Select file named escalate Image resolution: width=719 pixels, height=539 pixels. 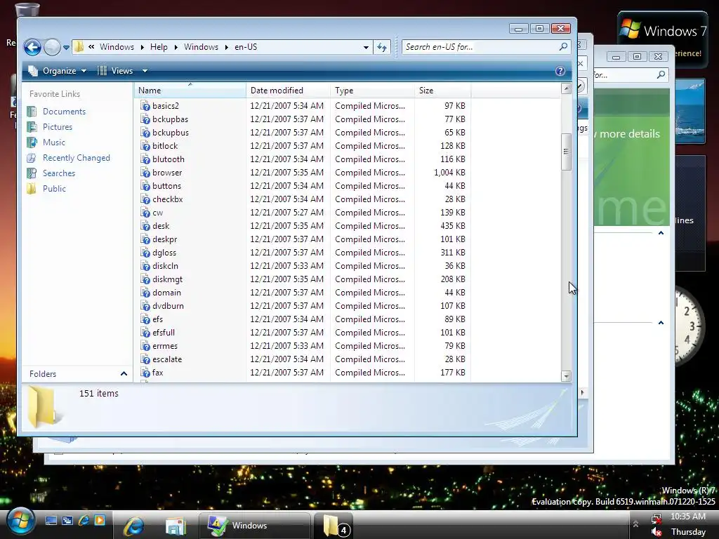point(167,359)
